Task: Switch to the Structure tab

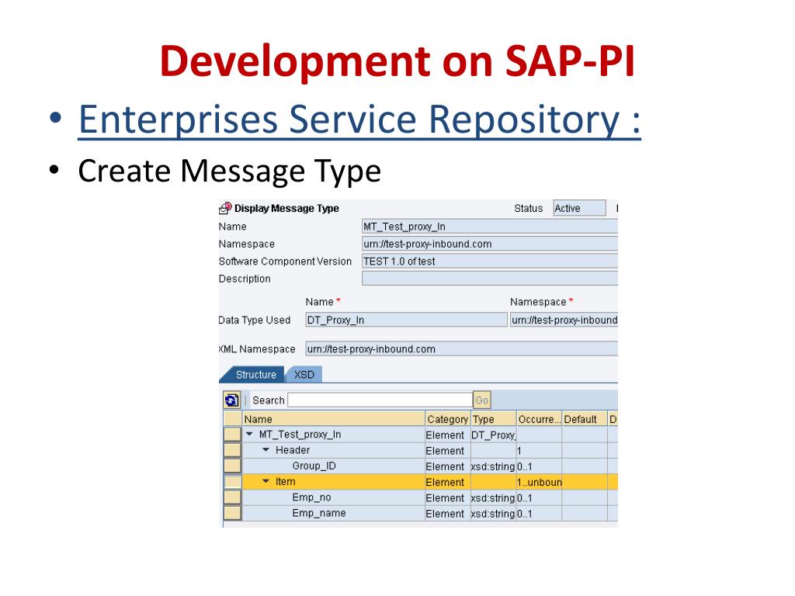Action: [255, 375]
